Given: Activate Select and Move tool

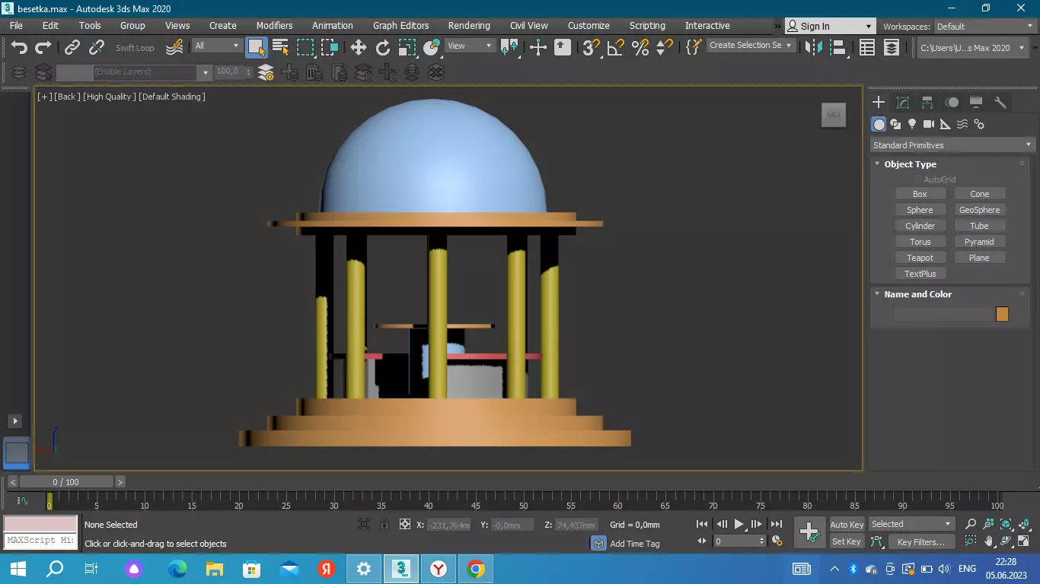Looking at the screenshot, I should tap(359, 47).
